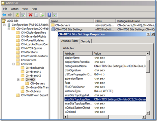157x121 pixels.
Task: Toggle Show/Hide Console Tree toolbar icon
Action: [23, 15]
